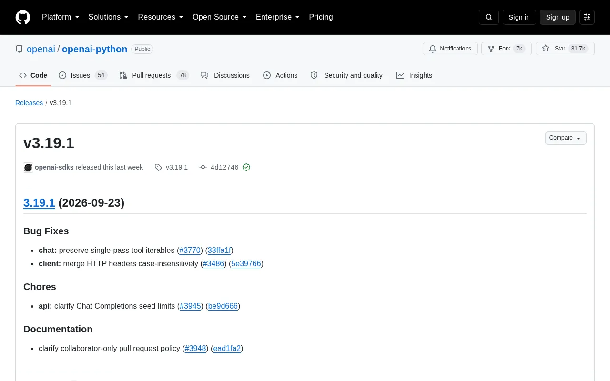Click the Notifications bell button
This screenshot has width=610, height=381.
[x=450, y=49]
